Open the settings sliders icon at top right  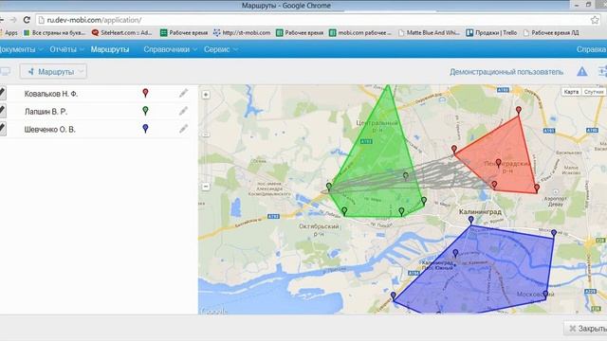point(602,72)
